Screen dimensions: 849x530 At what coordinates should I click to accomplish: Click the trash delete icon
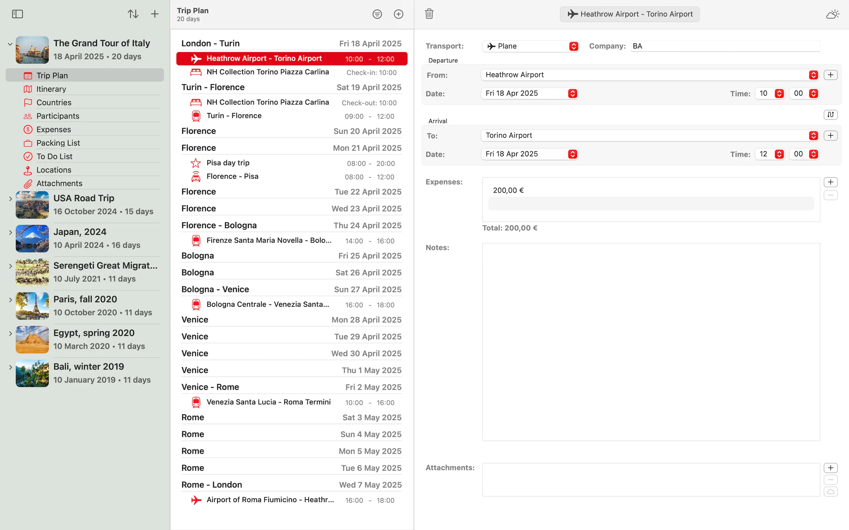(429, 14)
